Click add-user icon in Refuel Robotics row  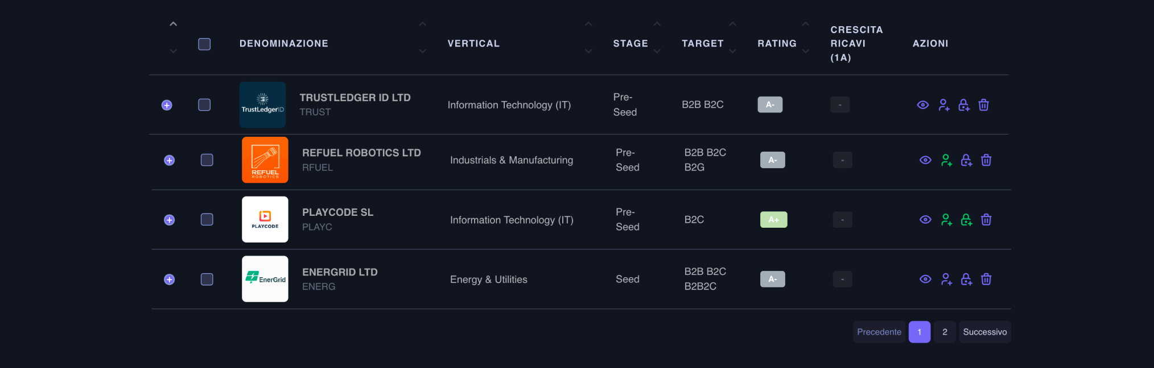point(946,161)
